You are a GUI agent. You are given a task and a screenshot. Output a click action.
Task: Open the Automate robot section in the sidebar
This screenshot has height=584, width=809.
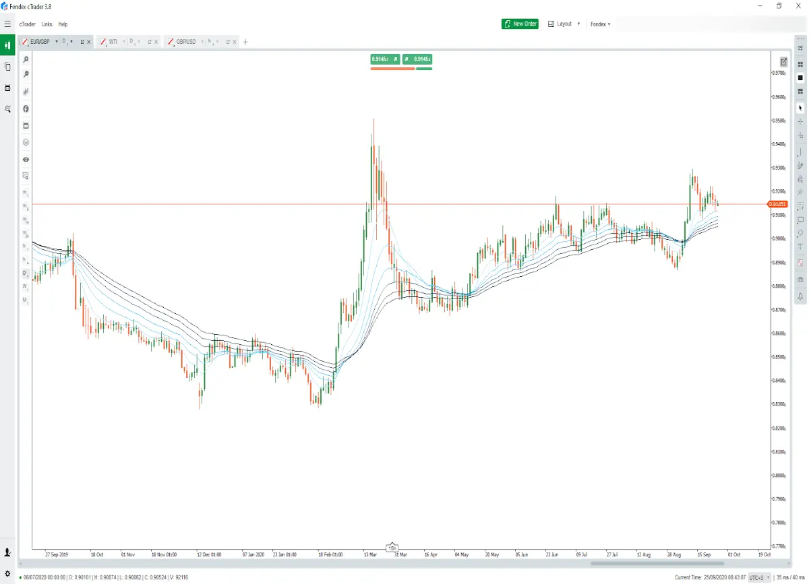click(7, 88)
